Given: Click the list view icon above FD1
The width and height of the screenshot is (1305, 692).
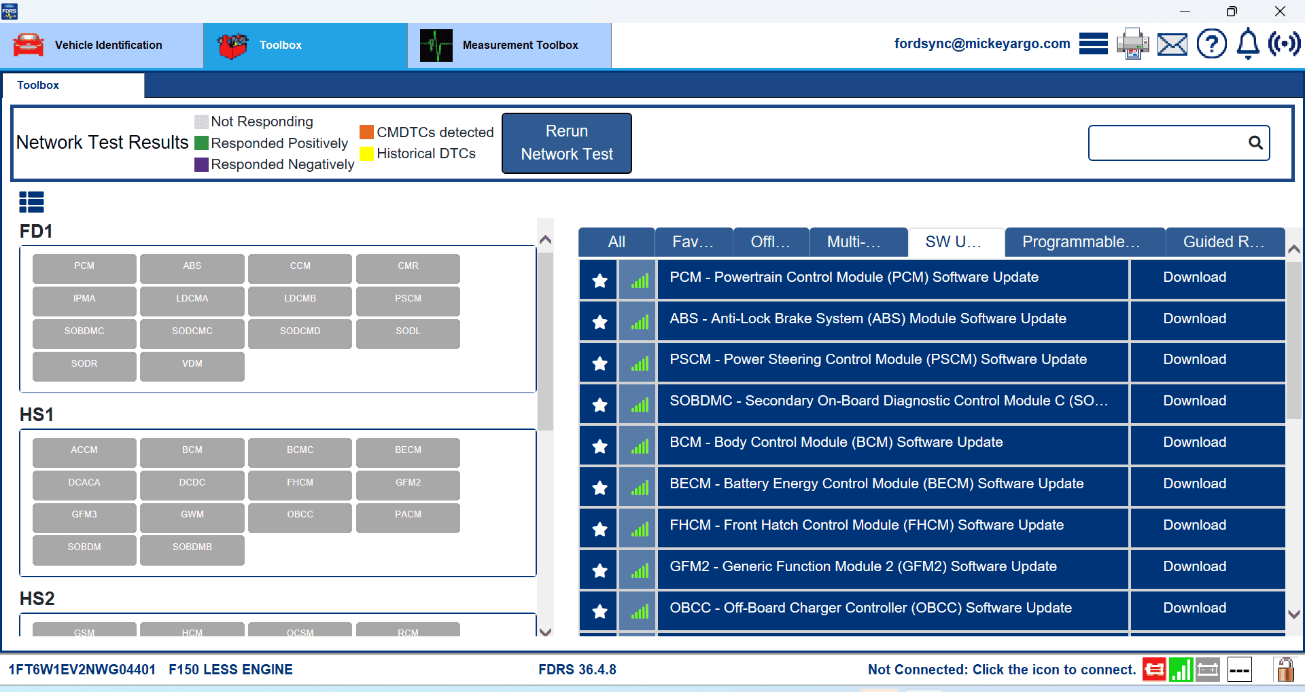Looking at the screenshot, I should [31, 202].
